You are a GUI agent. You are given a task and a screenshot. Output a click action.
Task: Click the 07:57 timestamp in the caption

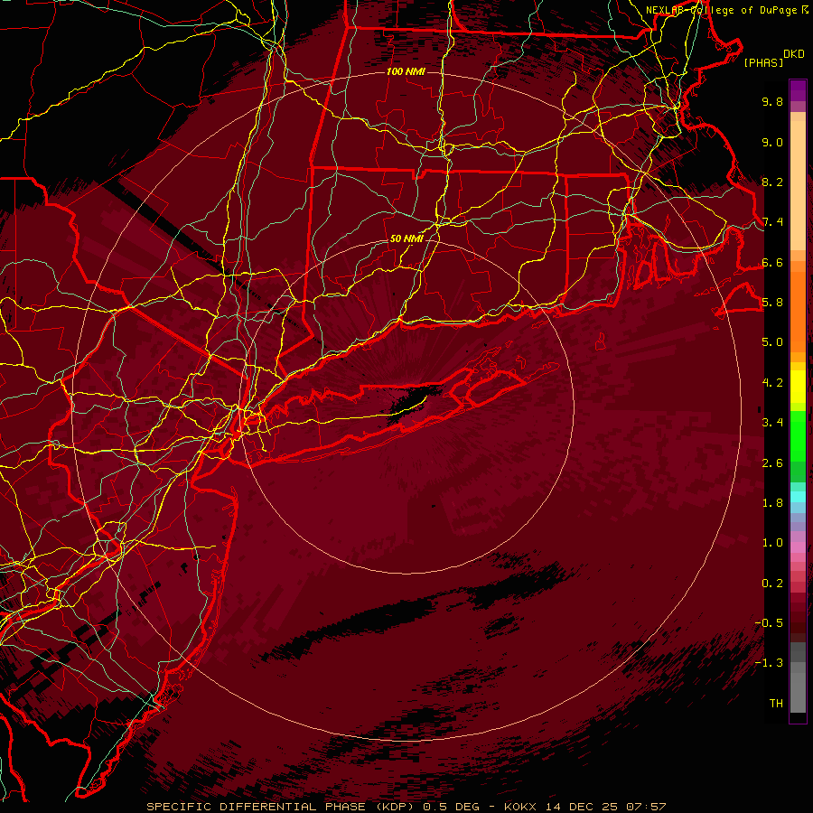point(646,807)
